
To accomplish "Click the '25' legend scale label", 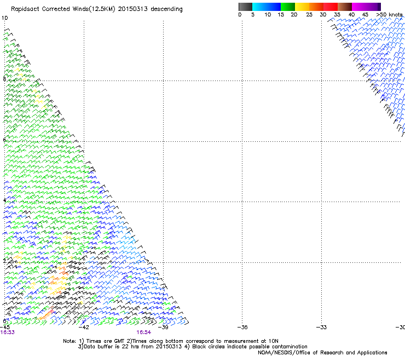I will 309,15.
